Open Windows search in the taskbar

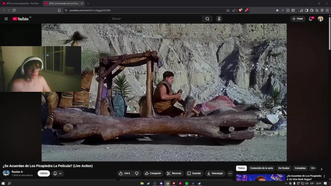coord(9,183)
